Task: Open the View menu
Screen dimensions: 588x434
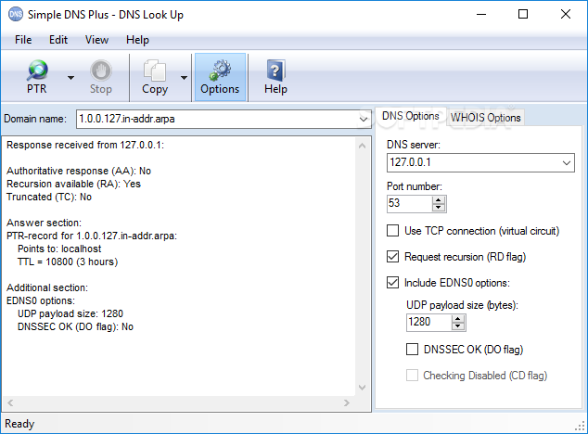Action: 96,40
